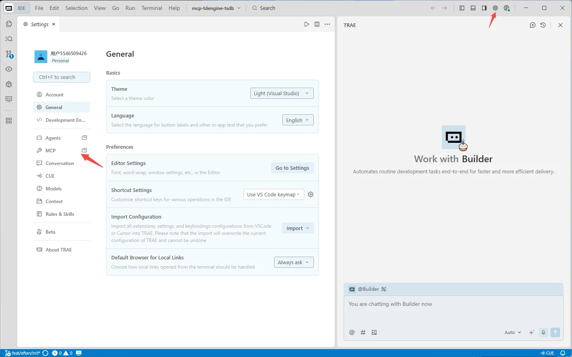The image size is (572, 357).
Task: Open the Theme dropdown
Action: pos(282,93)
